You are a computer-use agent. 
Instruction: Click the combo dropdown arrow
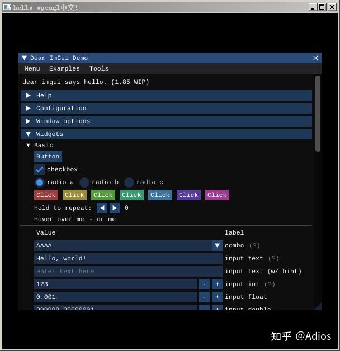(x=217, y=246)
